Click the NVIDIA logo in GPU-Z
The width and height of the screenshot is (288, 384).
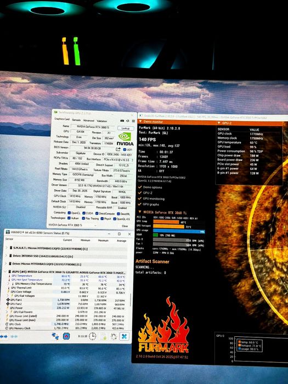125,139
